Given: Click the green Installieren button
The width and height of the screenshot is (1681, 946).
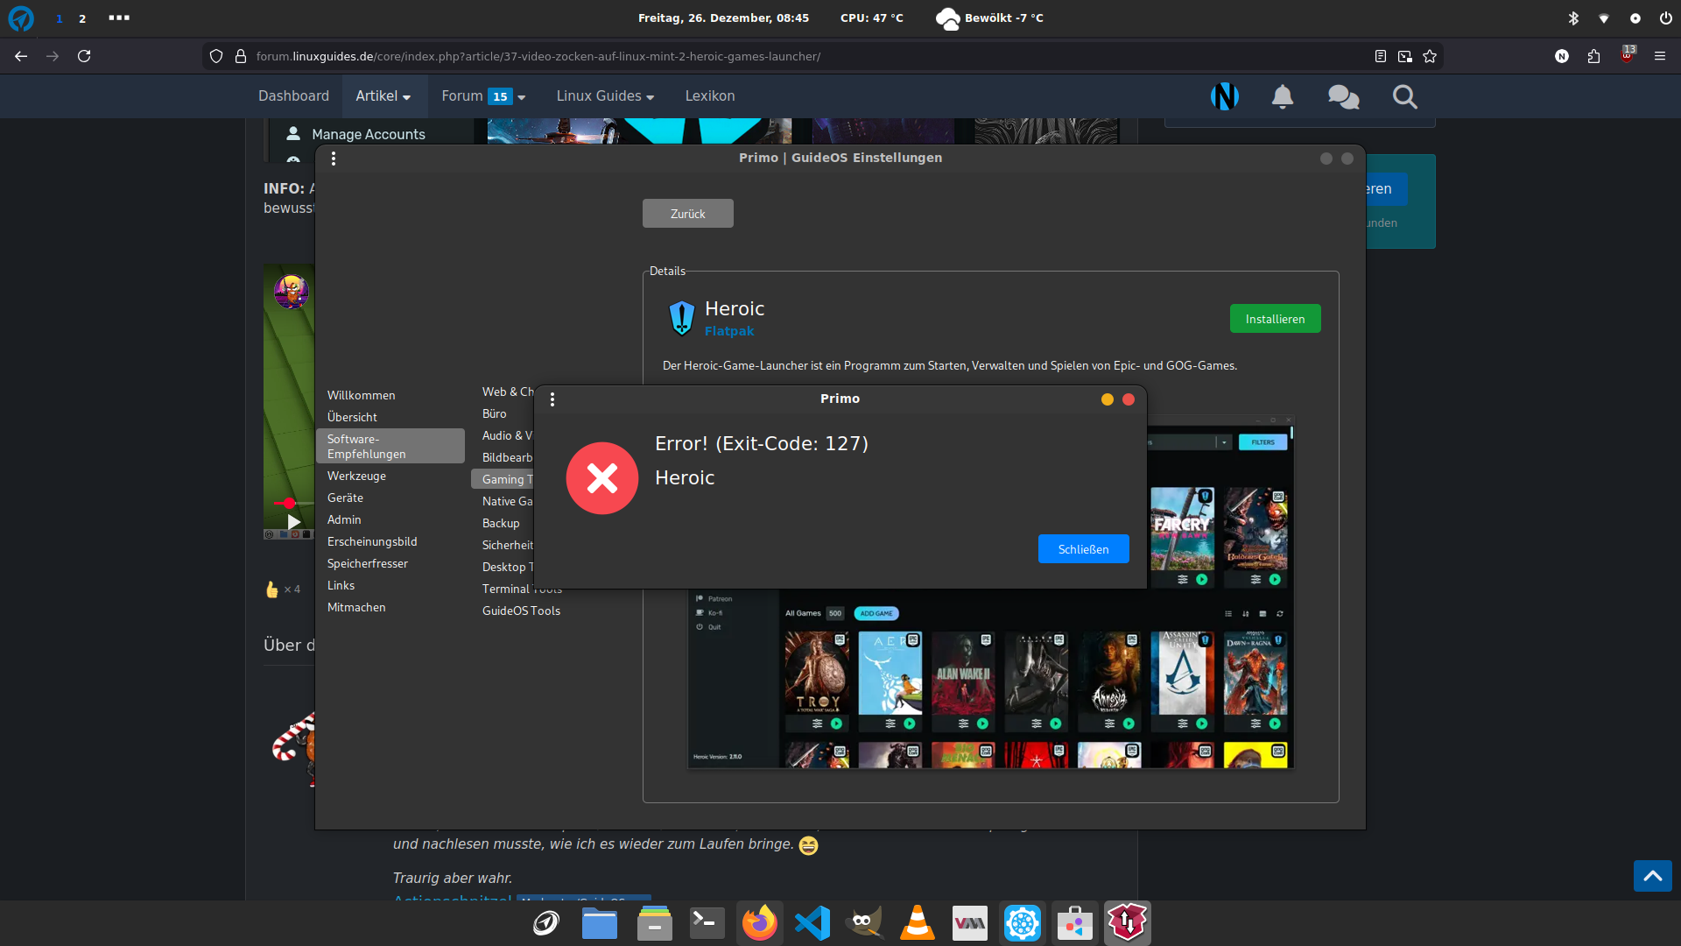Looking at the screenshot, I should pos(1275,319).
